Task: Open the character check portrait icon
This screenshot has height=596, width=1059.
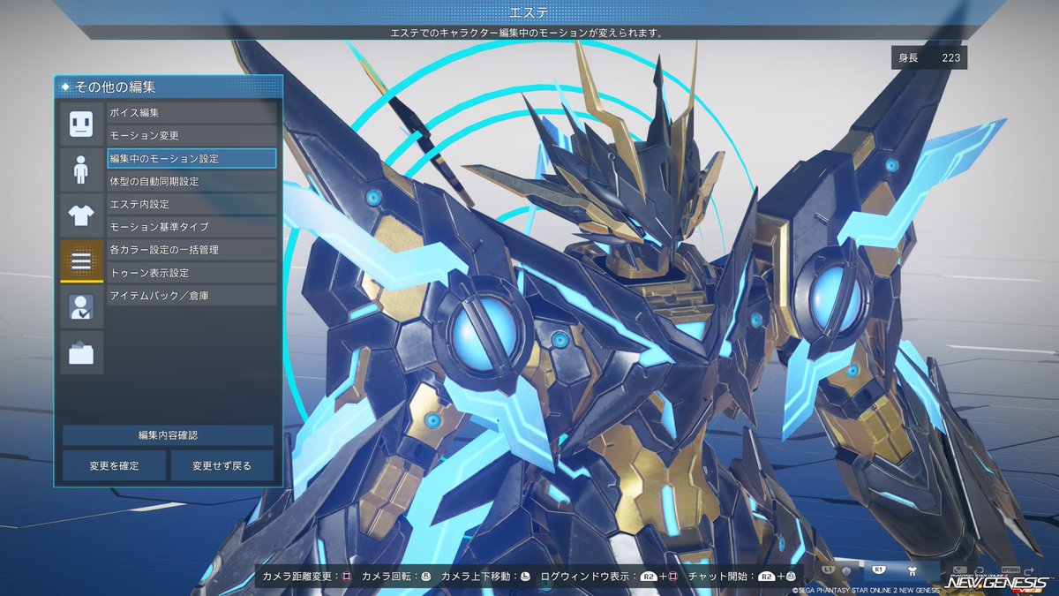Action: pyautogui.click(x=81, y=306)
